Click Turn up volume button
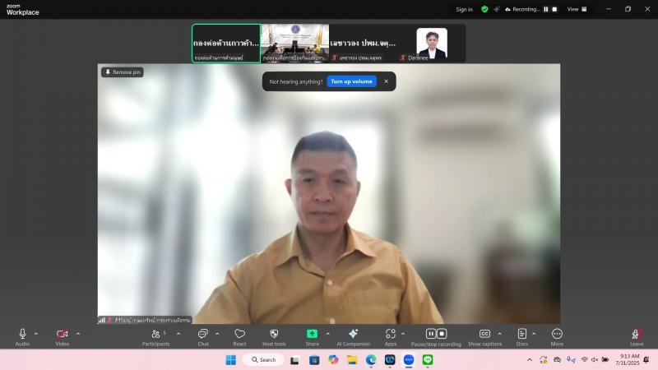Image resolution: width=658 pixels, height=370 pixels. coord(352,81)
